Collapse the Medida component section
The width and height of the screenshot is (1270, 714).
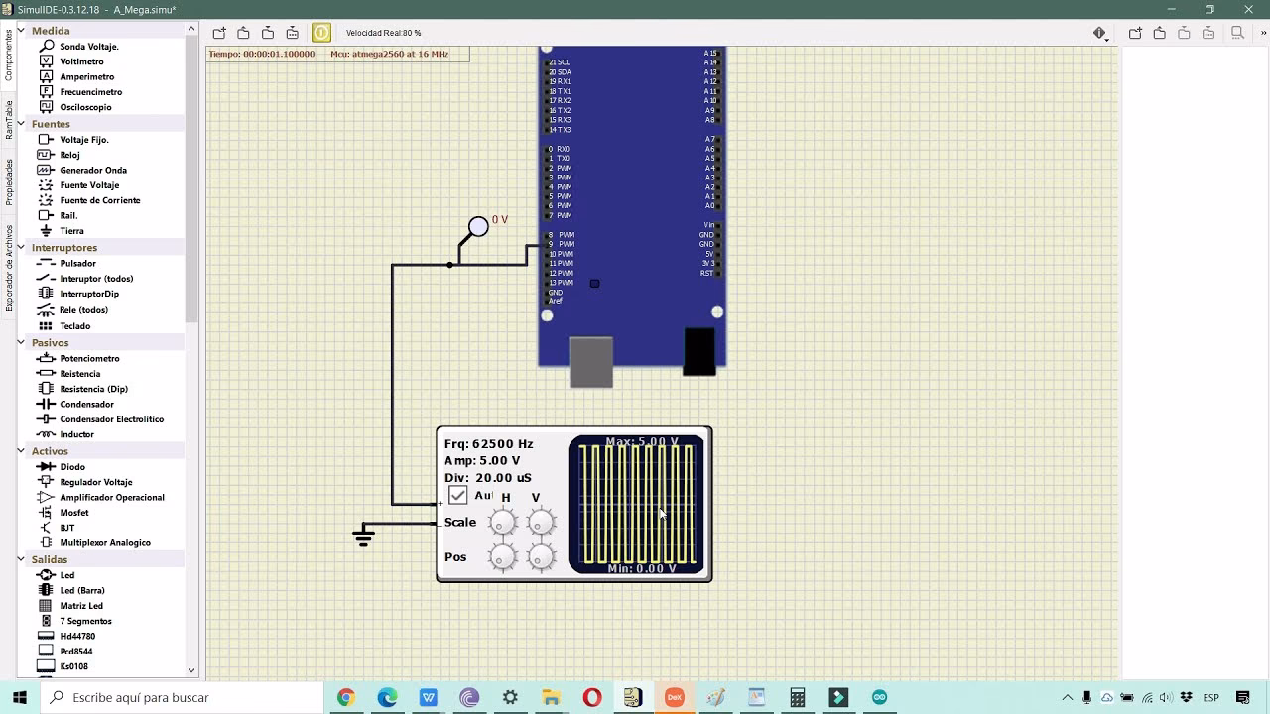[23, 30]
